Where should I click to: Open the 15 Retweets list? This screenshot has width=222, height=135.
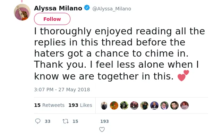49,105
